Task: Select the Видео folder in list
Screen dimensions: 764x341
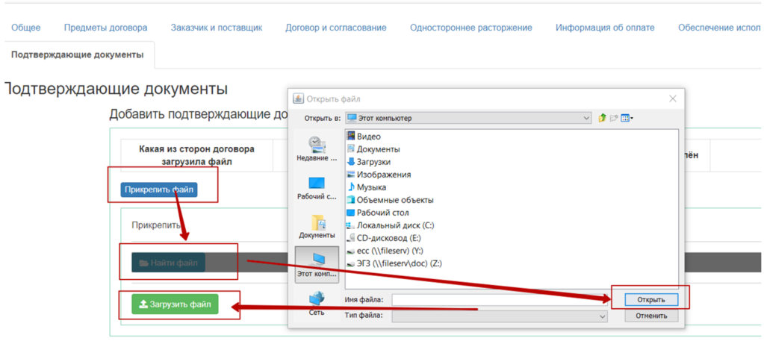Action: pos(368,137)
